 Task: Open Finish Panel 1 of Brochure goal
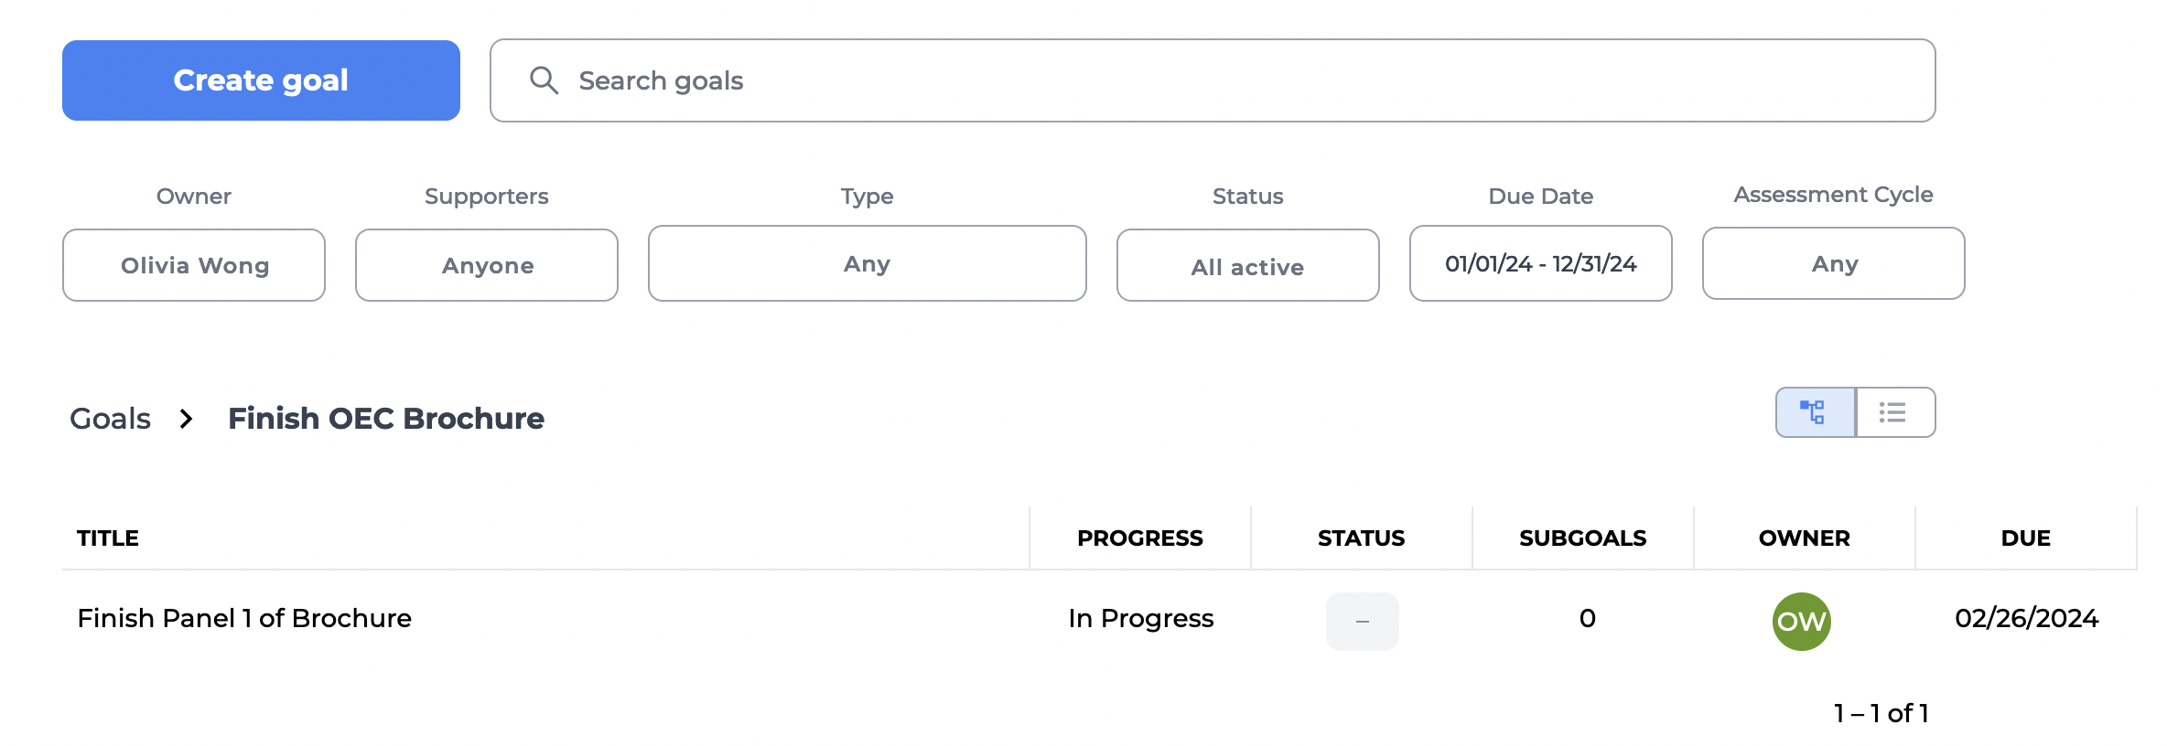244,619
